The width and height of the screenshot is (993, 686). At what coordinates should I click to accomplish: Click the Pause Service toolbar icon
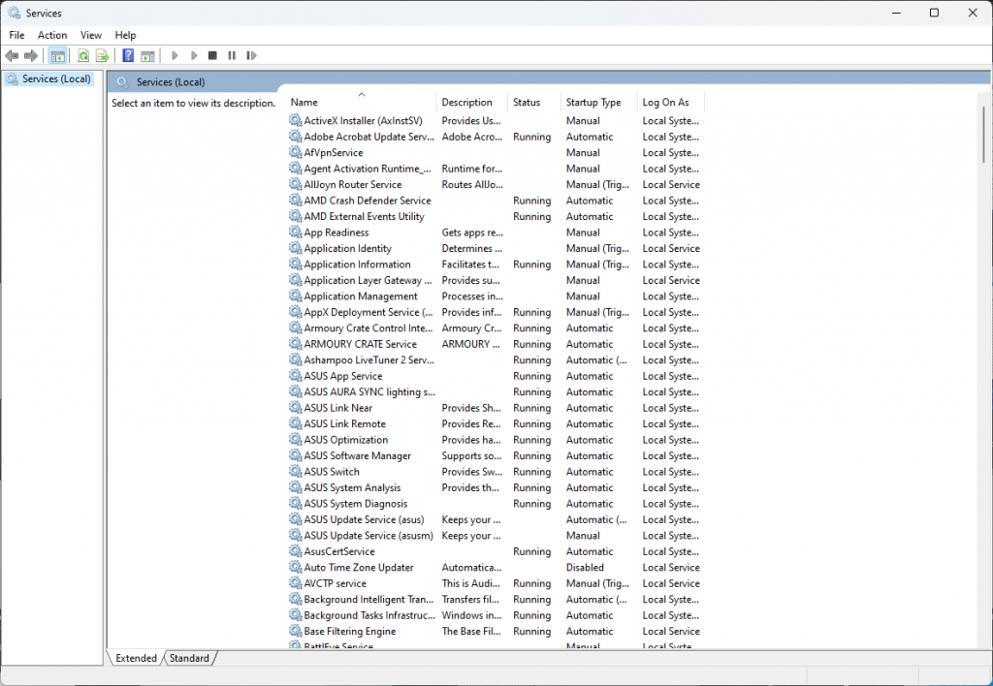(232, 56)
